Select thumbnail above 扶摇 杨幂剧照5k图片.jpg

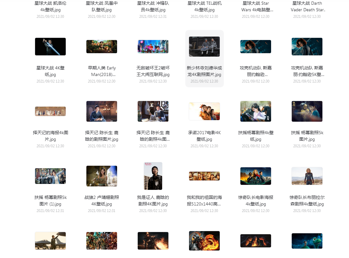tap(307, 111)
